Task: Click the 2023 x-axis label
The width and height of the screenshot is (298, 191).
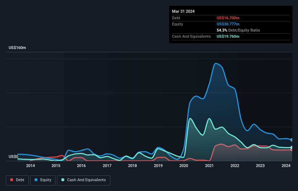Action: click(260, 166)
